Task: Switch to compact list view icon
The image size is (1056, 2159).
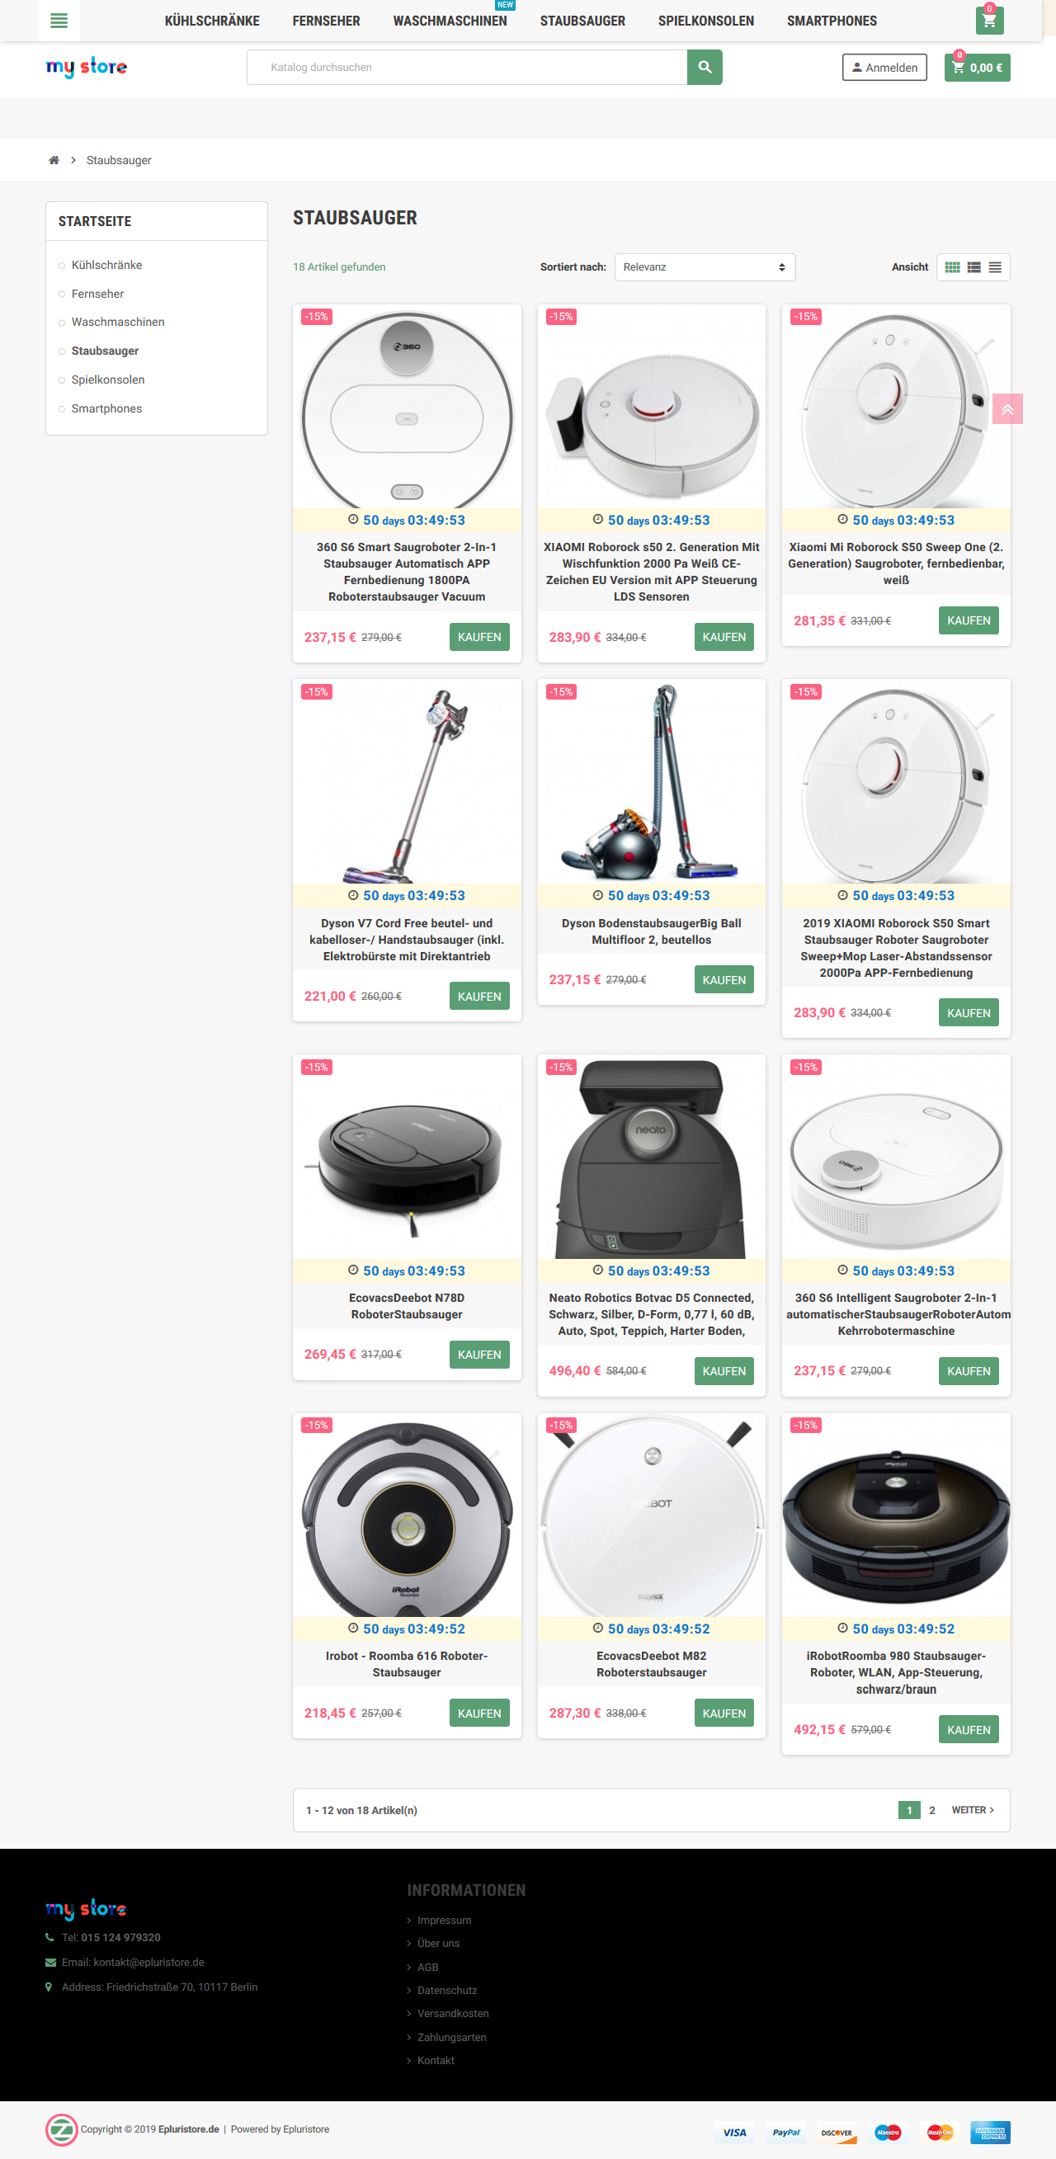Action: (995, 267)
